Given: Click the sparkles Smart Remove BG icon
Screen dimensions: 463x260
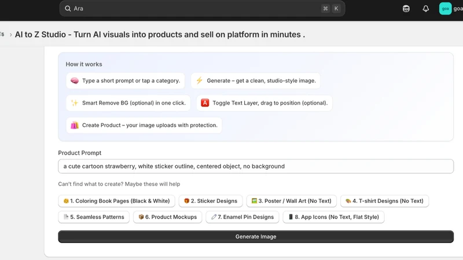Looking at the screenshot, I should [x=75, y=103].
